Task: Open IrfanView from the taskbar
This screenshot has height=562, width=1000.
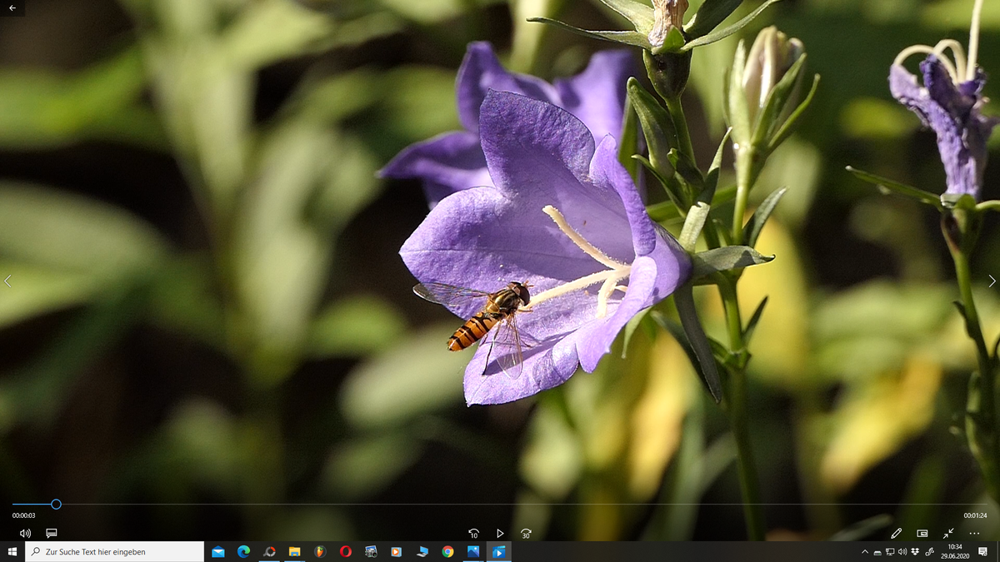Action: coord(371,550)
